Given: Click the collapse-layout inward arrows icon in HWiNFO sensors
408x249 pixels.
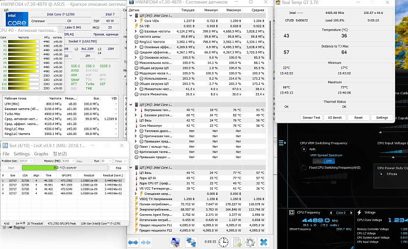Looking at the screenshot, I should (x=146, y=243).
